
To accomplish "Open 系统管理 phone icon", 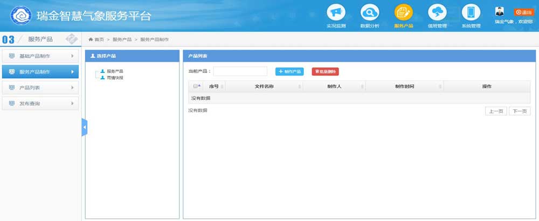I will pyautogui.click(x=471, y=12).
